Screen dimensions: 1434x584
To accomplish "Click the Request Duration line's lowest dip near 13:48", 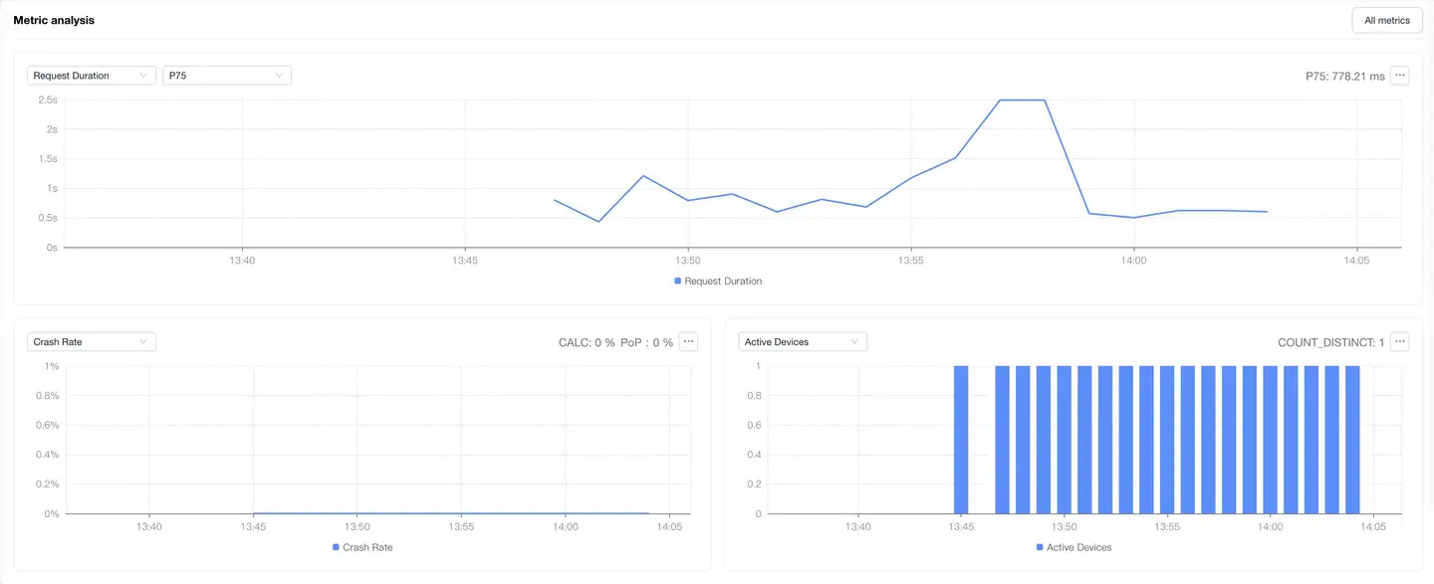I will click(x=598, y=221).
